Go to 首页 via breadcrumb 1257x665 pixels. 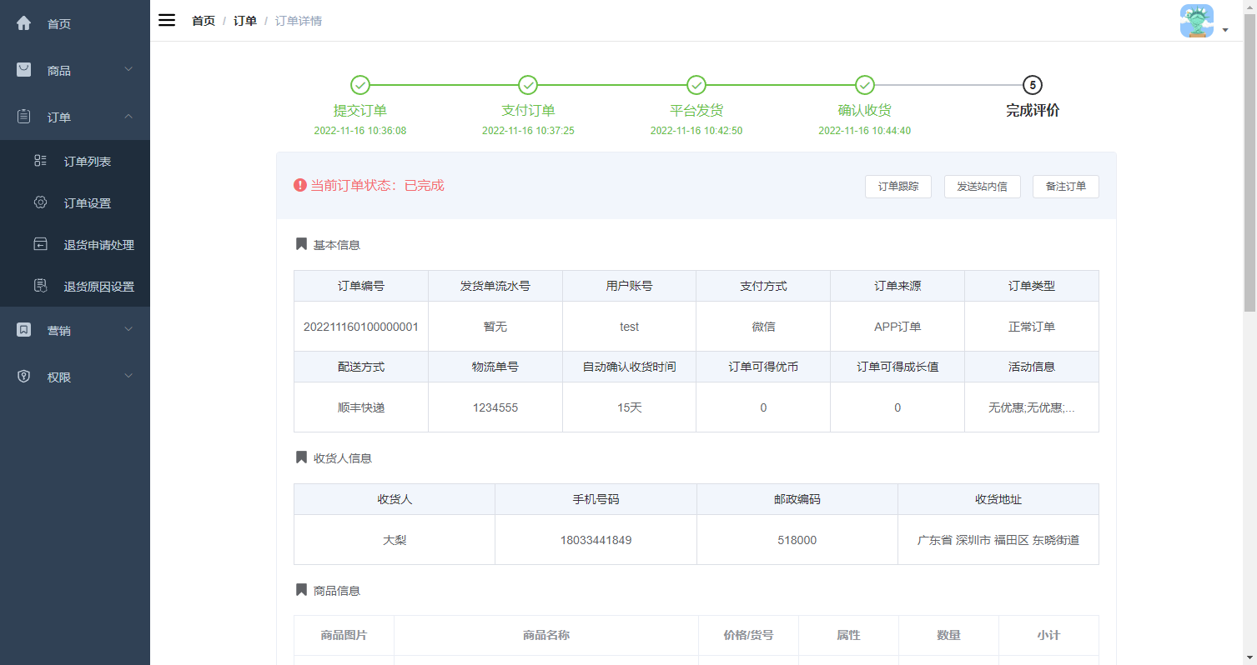tap(204, 21)
